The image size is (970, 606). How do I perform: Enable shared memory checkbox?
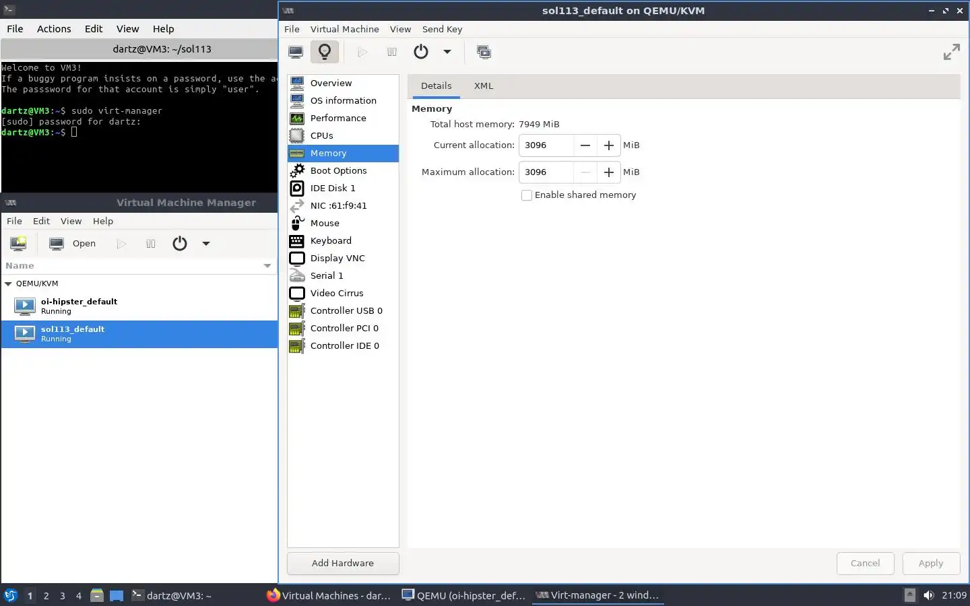pyautogui.click(x=527, y=195)
